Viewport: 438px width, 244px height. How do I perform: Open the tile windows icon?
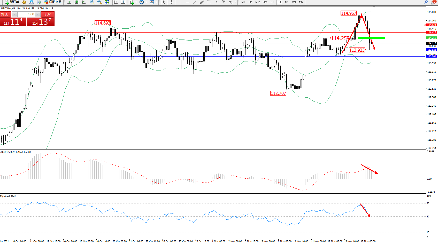pyautogui.click(x=107, y=2)
